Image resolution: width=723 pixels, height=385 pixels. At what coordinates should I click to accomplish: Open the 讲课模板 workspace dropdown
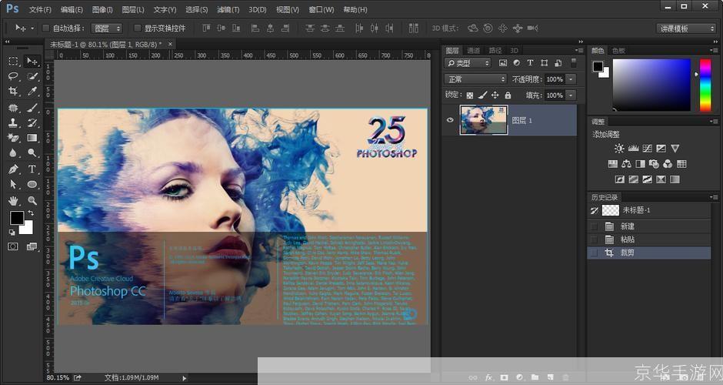pos(686,28)
